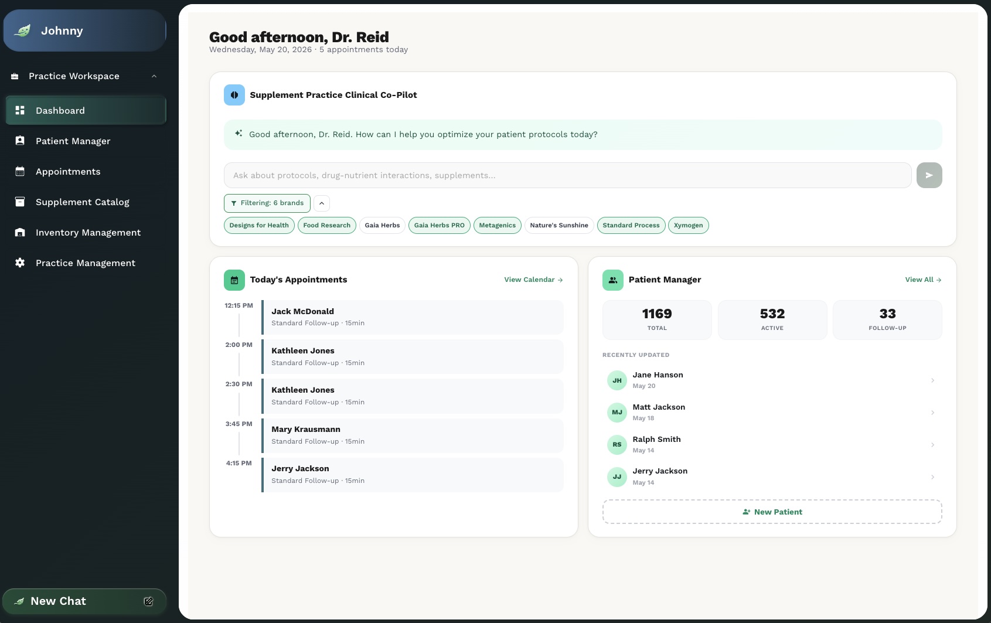Viewport: 991px width, 623px height.
Task: Click the Inventory Management warehouse icon
Action: 20,232
